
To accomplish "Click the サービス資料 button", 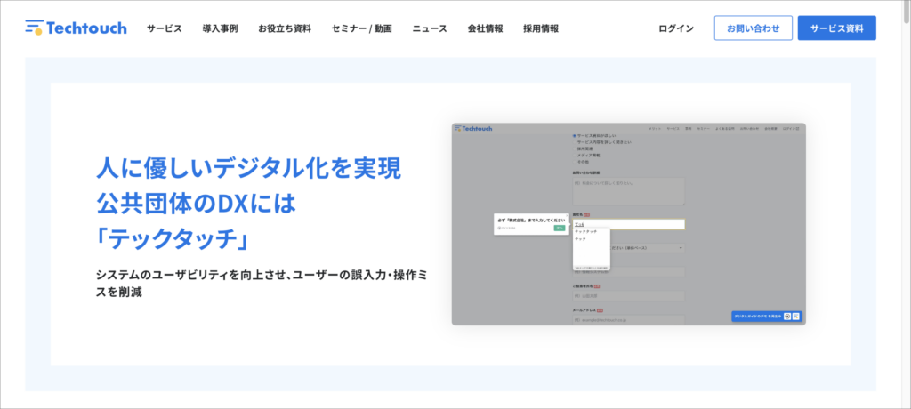I will click(836, 28).
